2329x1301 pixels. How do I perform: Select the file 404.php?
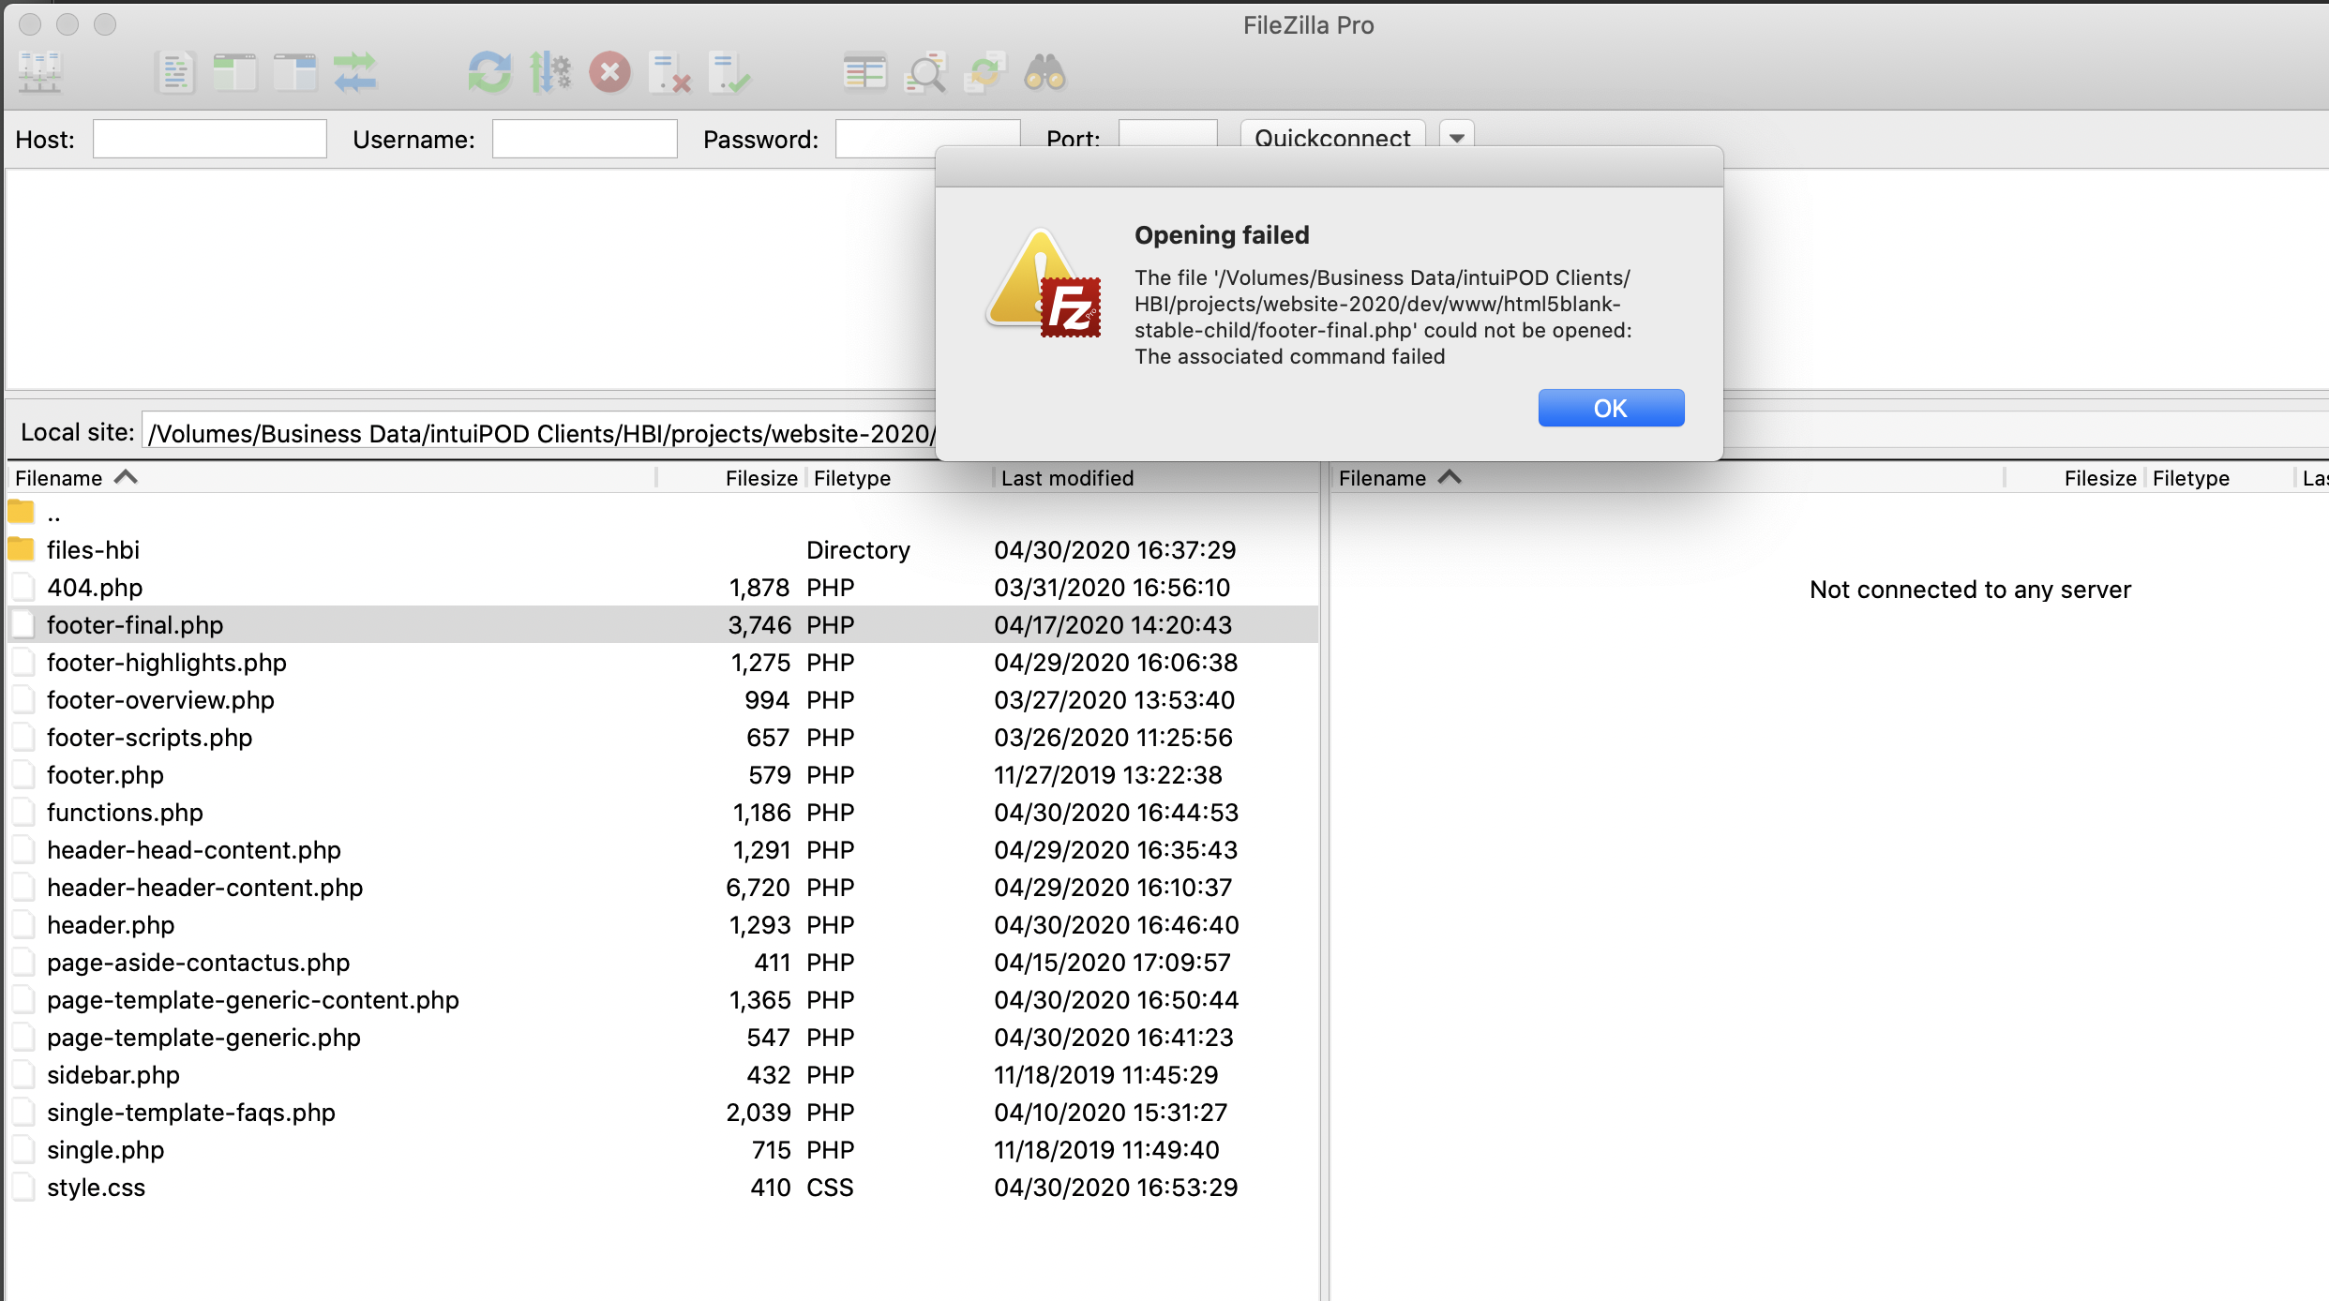[663, 588]
